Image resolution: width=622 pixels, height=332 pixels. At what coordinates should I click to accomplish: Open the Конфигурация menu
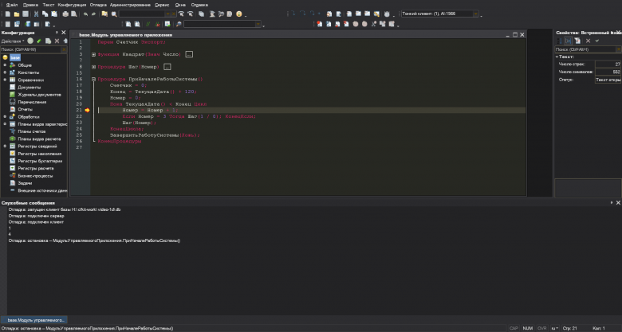pos(72,5)
